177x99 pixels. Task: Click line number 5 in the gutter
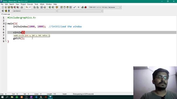[x=4, y=29]
